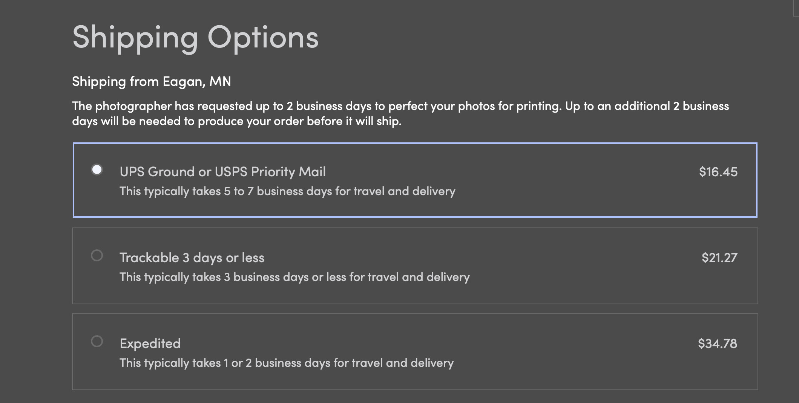Click the "UPS Ground or USPS Priority Mail" label

(222, 172)
